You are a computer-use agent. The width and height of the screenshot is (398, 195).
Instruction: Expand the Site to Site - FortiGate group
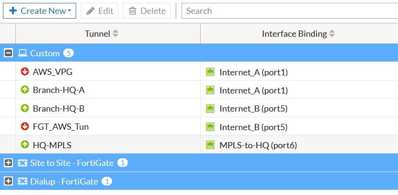8,163
